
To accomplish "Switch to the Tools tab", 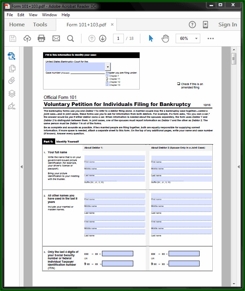I will (40, 25).
